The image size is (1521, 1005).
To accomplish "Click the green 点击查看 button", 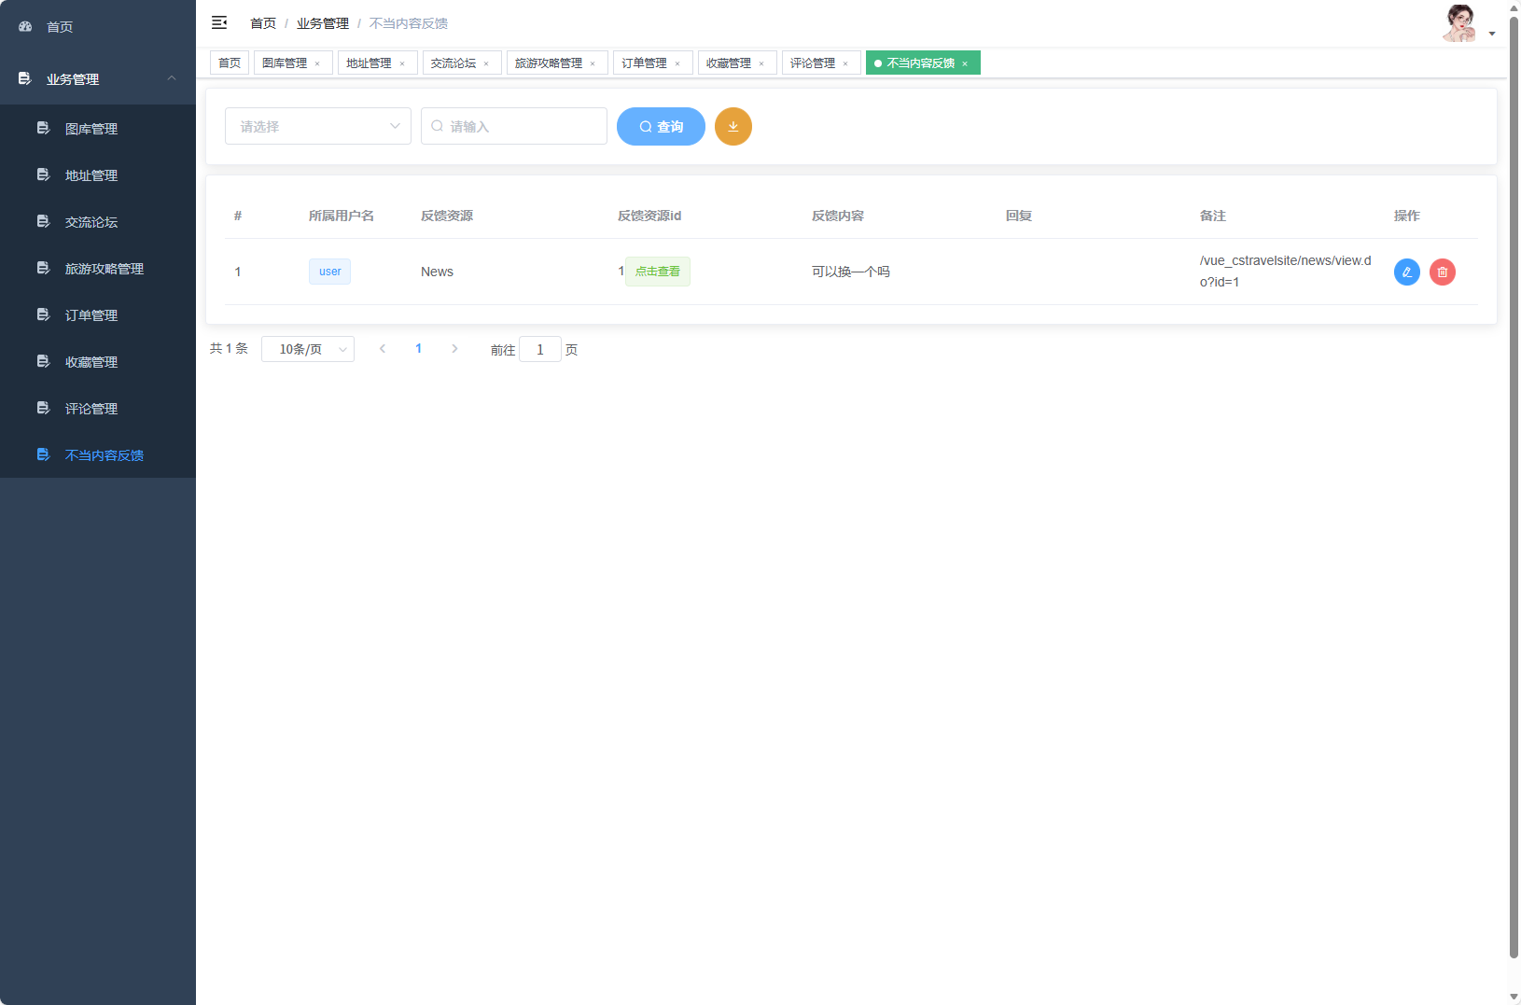I will tap(657, 271).
